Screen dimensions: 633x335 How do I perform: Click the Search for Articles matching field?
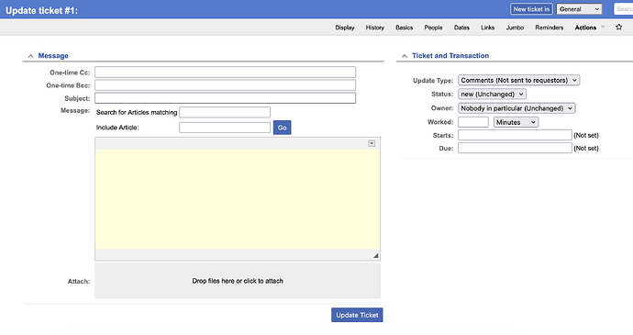225,112
